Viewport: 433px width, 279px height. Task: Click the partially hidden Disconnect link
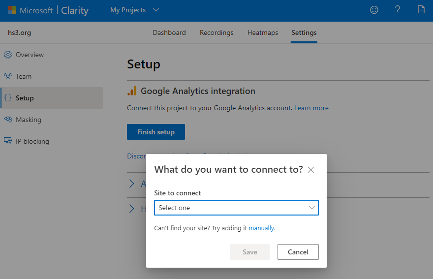(136, 156)
